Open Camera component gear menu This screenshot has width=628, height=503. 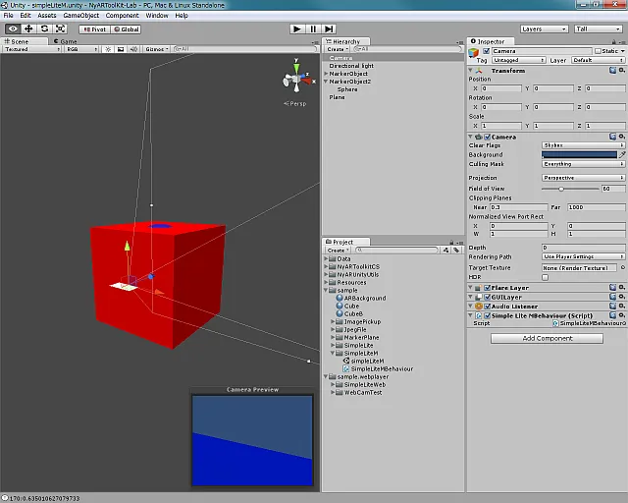pos(621,137)
